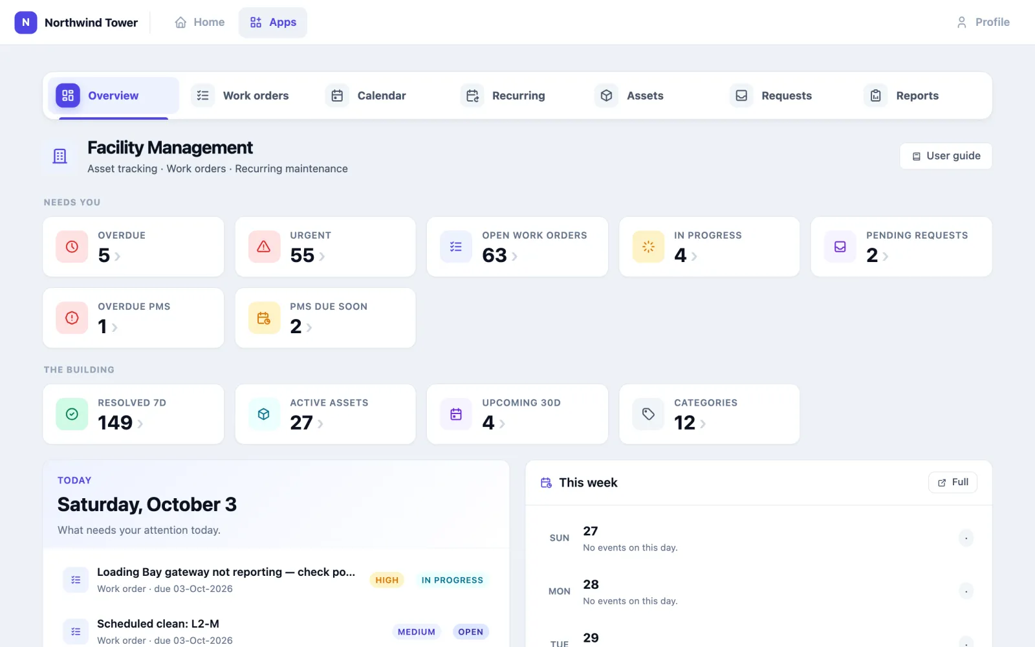1035x647 pixels.
Task: Click the Urgent warning triangle icon
Action: tap(264, 247)
